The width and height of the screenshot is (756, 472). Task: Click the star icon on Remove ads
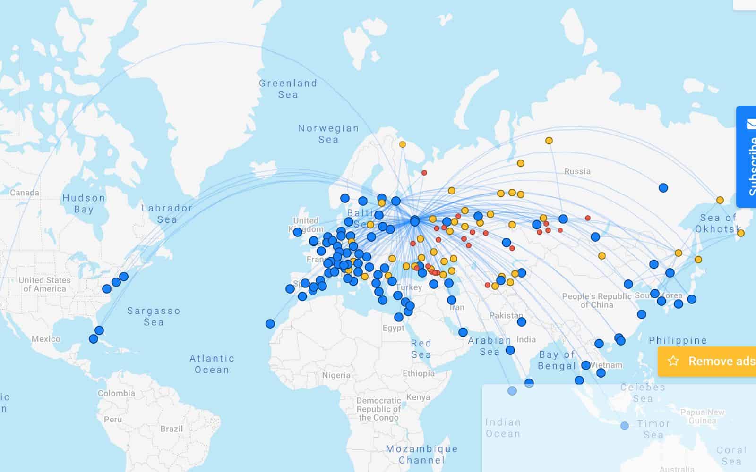[673, 361]
